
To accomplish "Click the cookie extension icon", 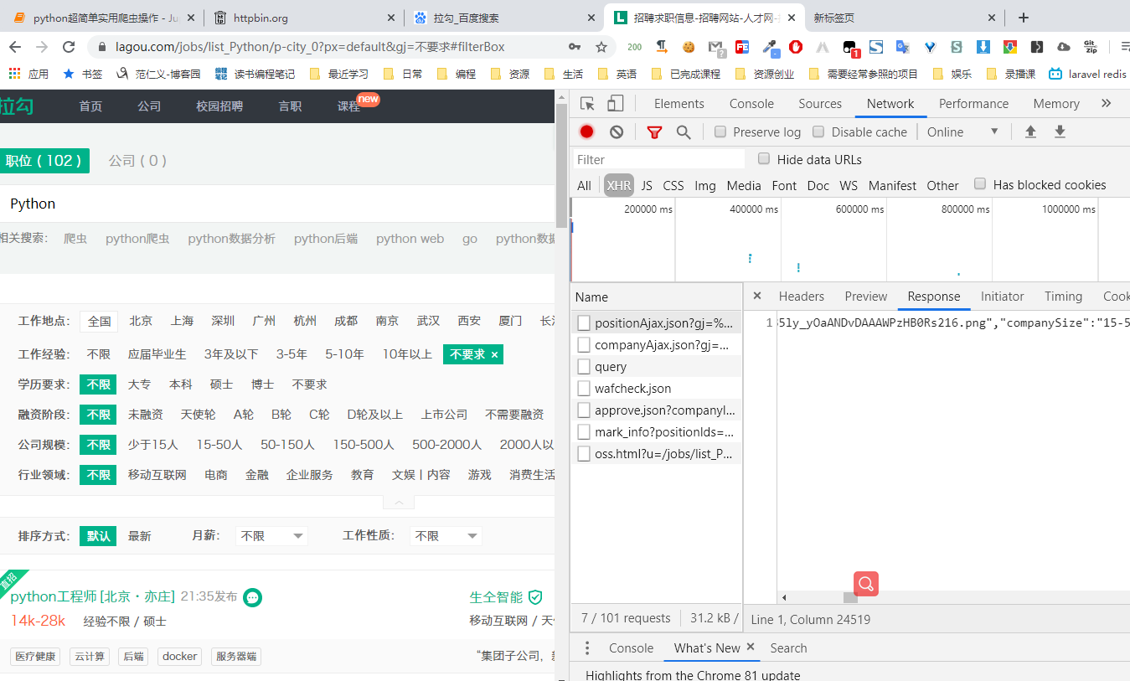I will tap(689, 47).
